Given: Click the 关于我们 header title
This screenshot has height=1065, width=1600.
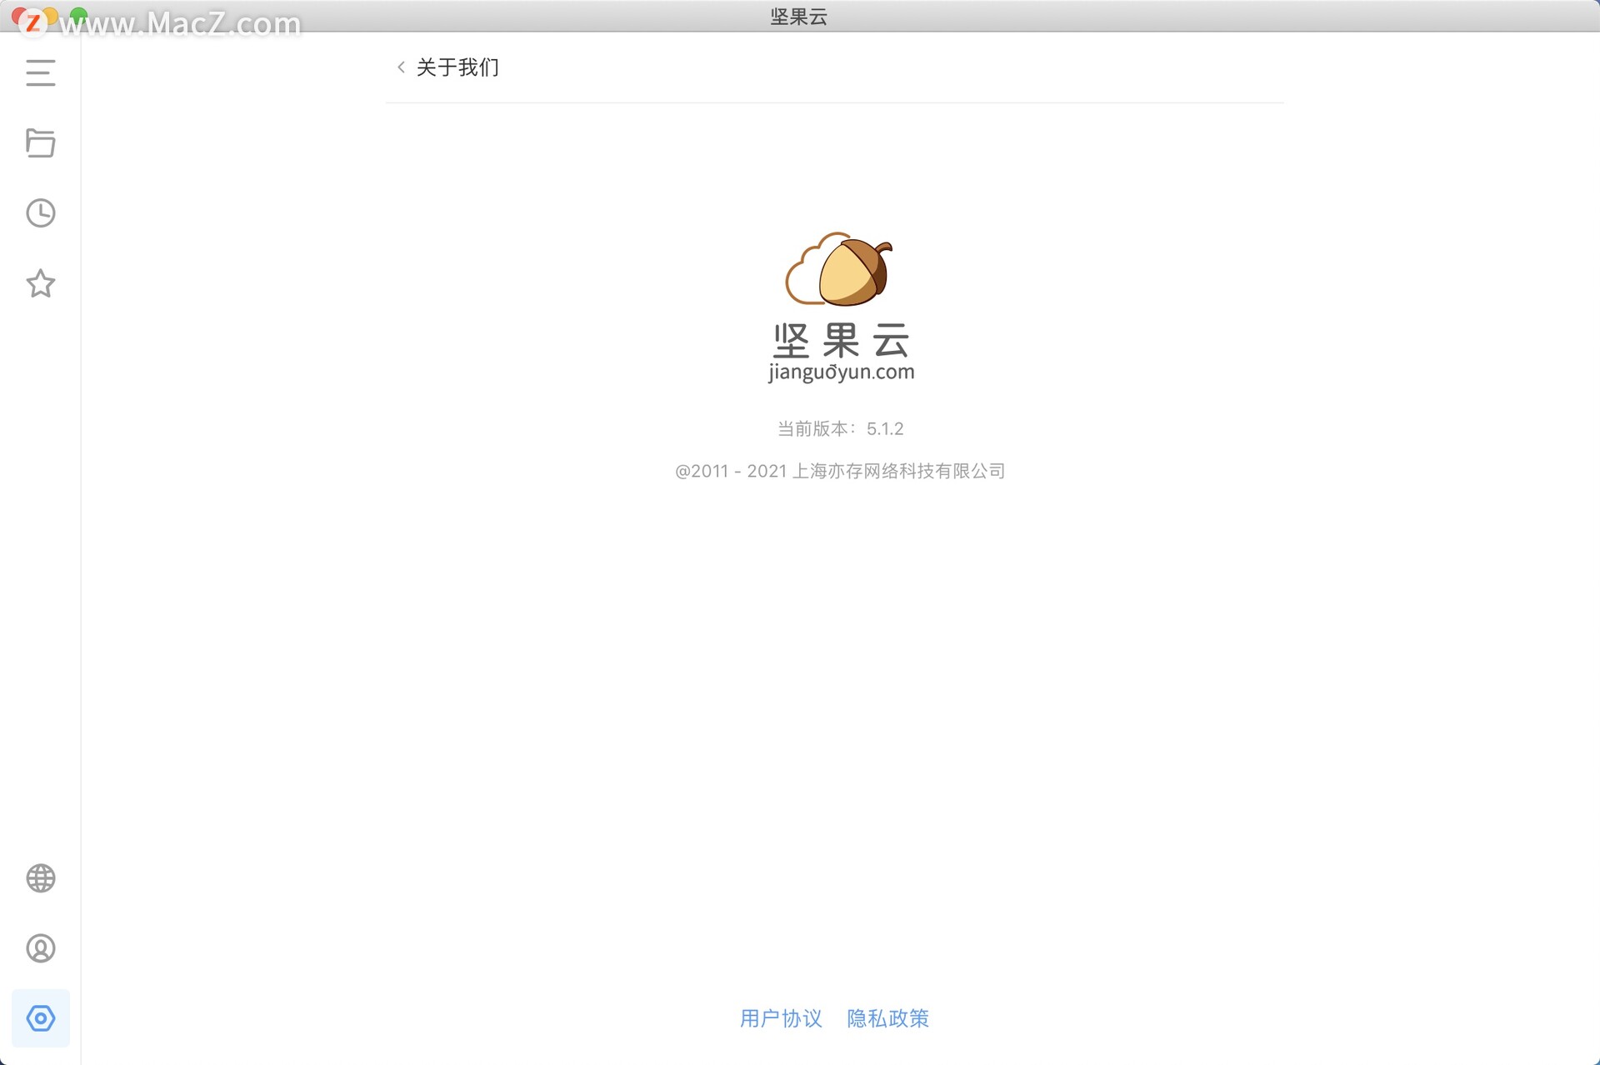Looking at the screenshot, I should click(x=457, y=67).
